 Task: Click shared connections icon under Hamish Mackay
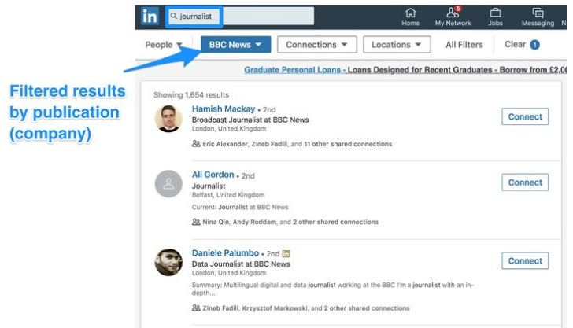(196, 143)
